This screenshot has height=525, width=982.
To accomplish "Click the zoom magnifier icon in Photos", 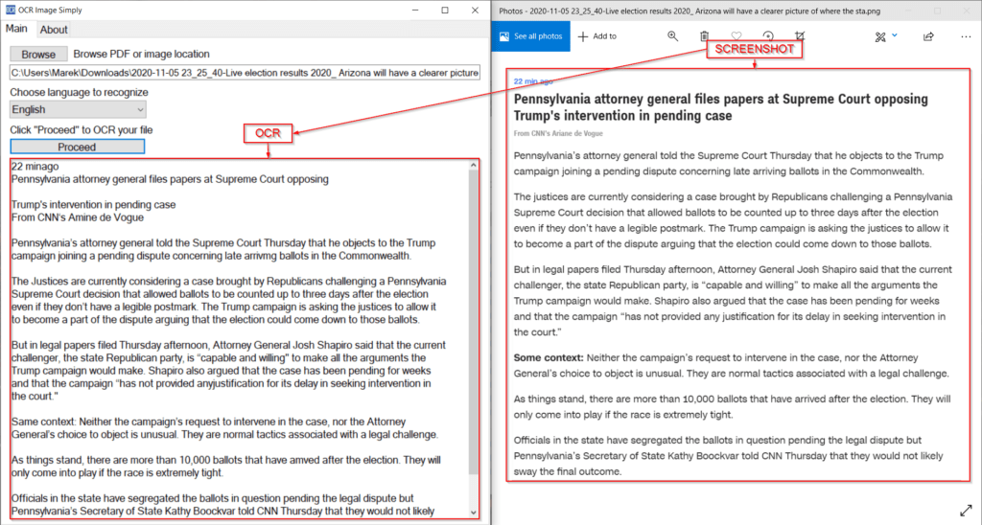I will tap(672, 36).
